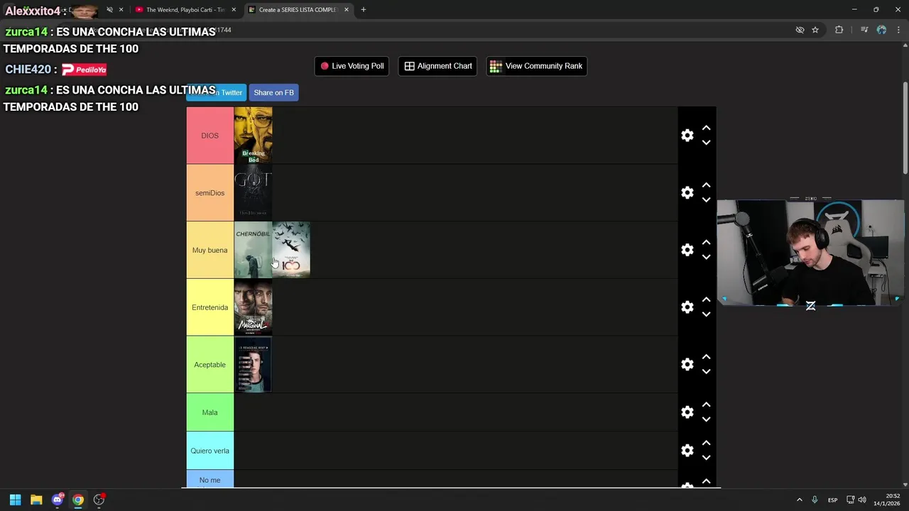Close The Weeknd YouTube tab
Screen dimensions: 909x511
coord(234,10)
